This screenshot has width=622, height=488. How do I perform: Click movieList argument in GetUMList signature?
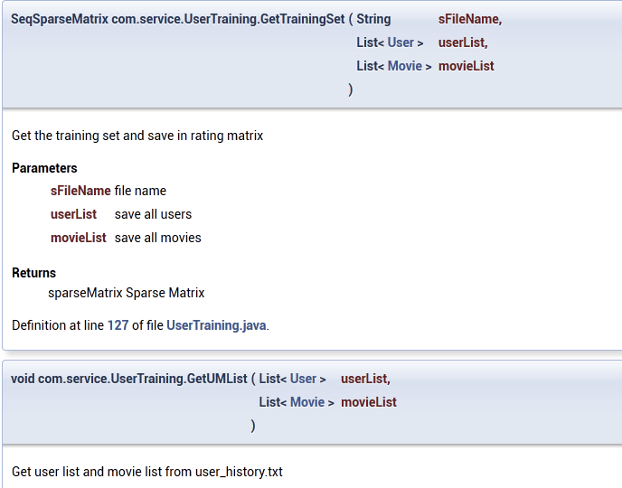368,402
